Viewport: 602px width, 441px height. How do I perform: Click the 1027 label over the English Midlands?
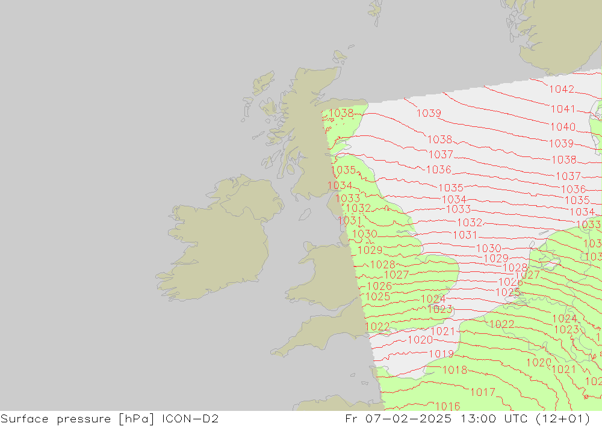click(x=397, y=275)
